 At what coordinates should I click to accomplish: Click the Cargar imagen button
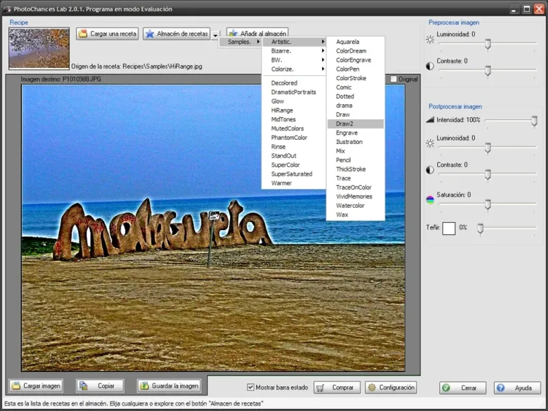click(37, 386)
